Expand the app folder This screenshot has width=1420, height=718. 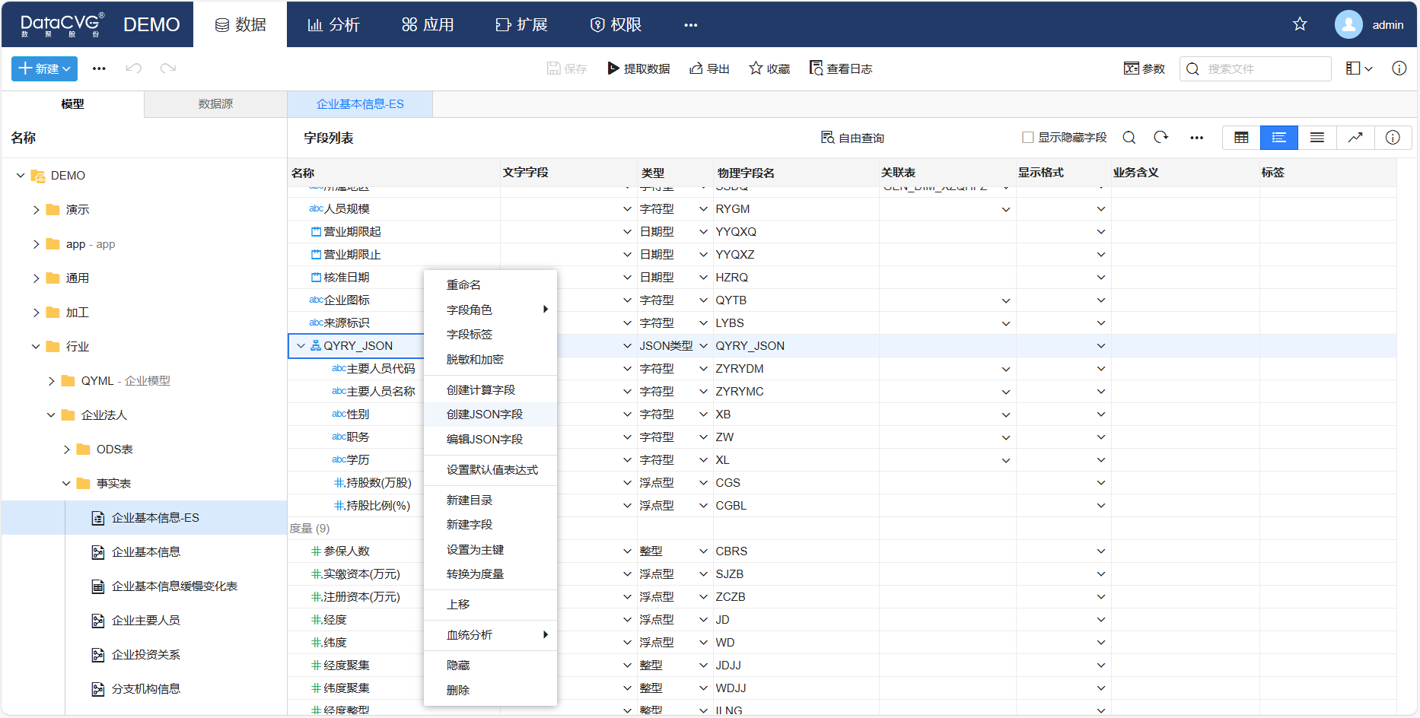click(36, 244)
